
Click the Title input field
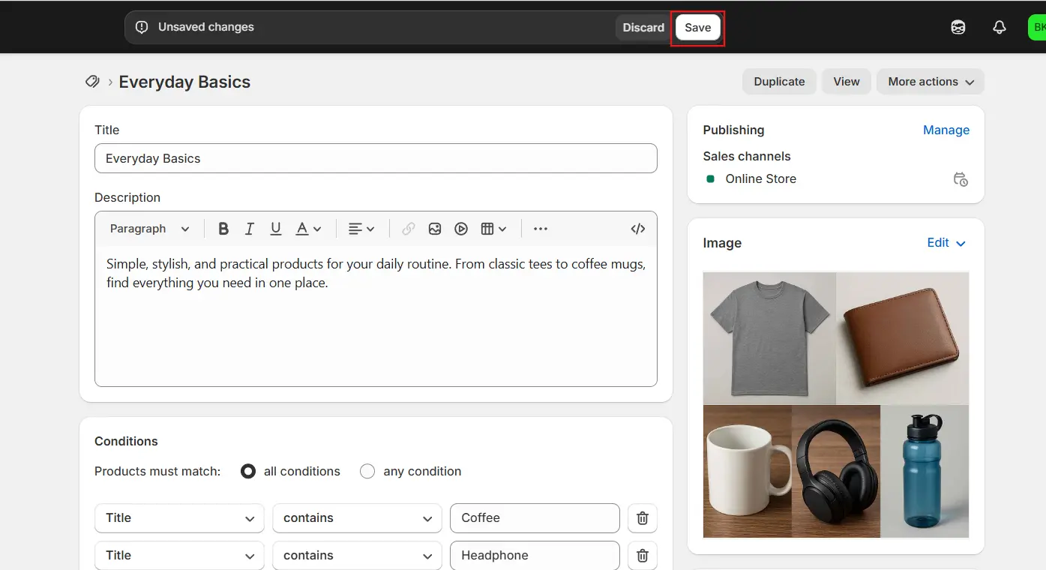pos(376,158)
